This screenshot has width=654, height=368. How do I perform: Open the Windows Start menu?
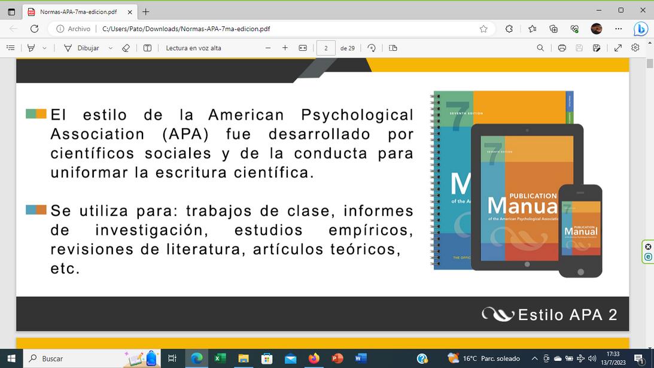click(x=11, y=358)
